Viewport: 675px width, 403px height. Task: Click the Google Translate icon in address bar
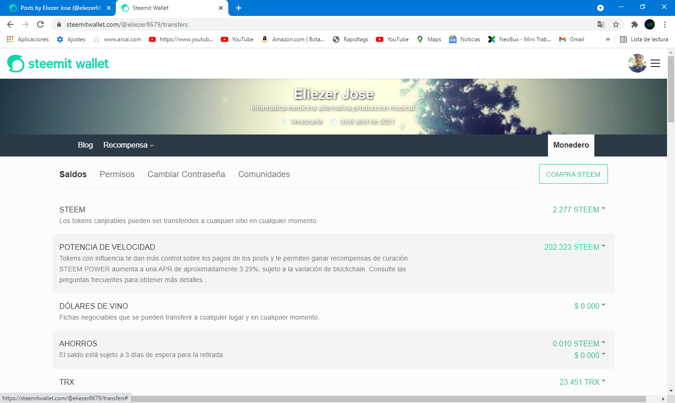point(601,24)
